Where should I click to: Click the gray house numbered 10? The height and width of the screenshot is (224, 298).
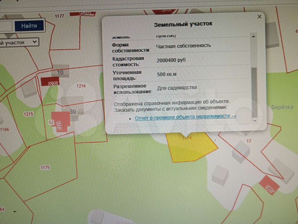61,71
